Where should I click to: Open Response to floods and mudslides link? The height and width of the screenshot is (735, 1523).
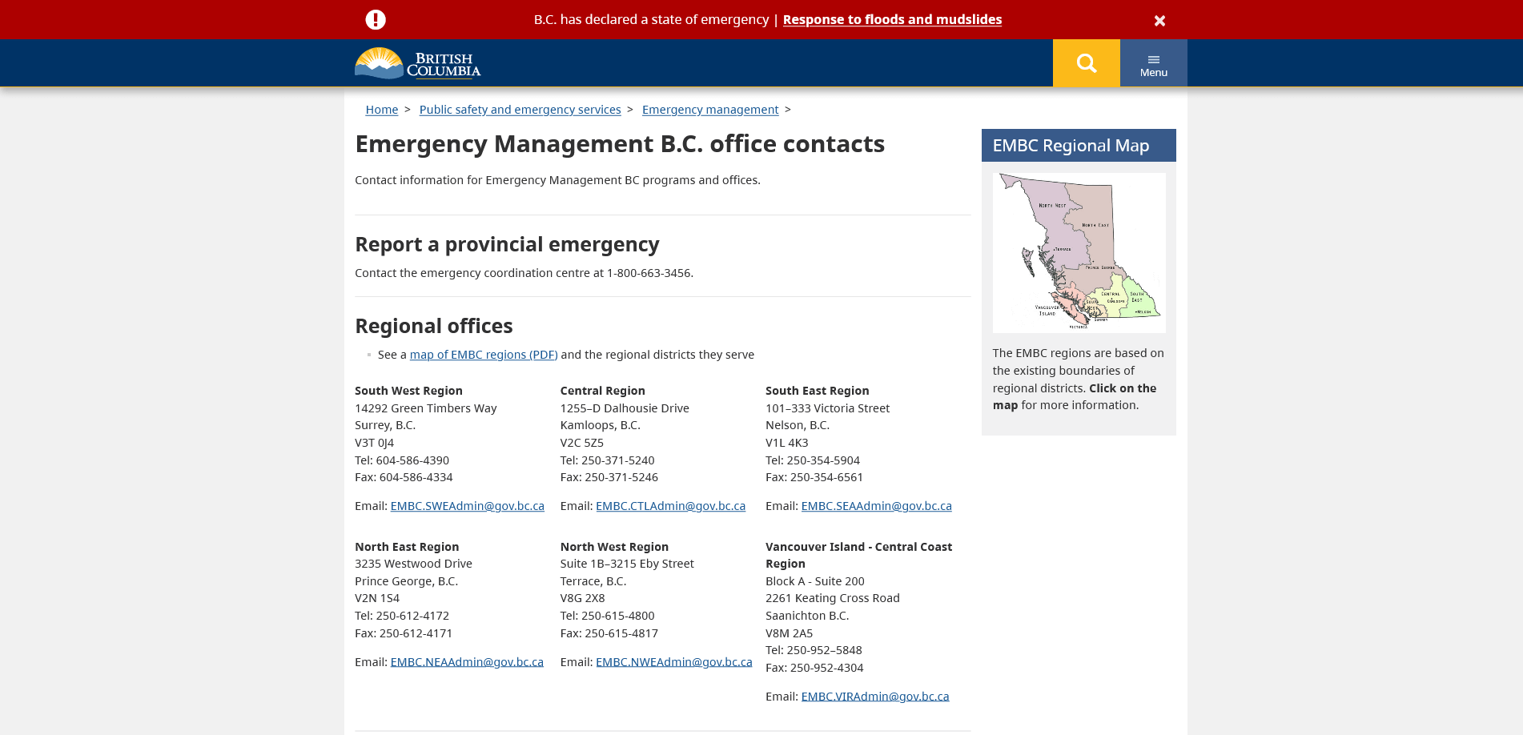(x=892, y=20)
